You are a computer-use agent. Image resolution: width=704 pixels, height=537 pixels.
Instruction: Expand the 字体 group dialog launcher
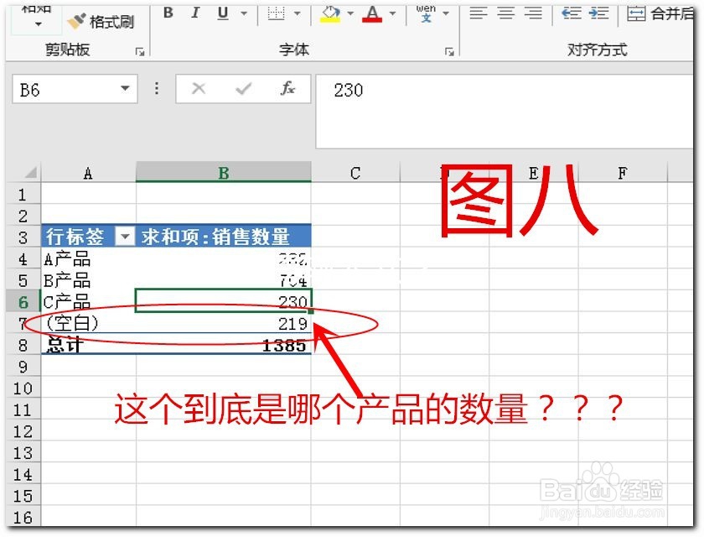point(450,51)
